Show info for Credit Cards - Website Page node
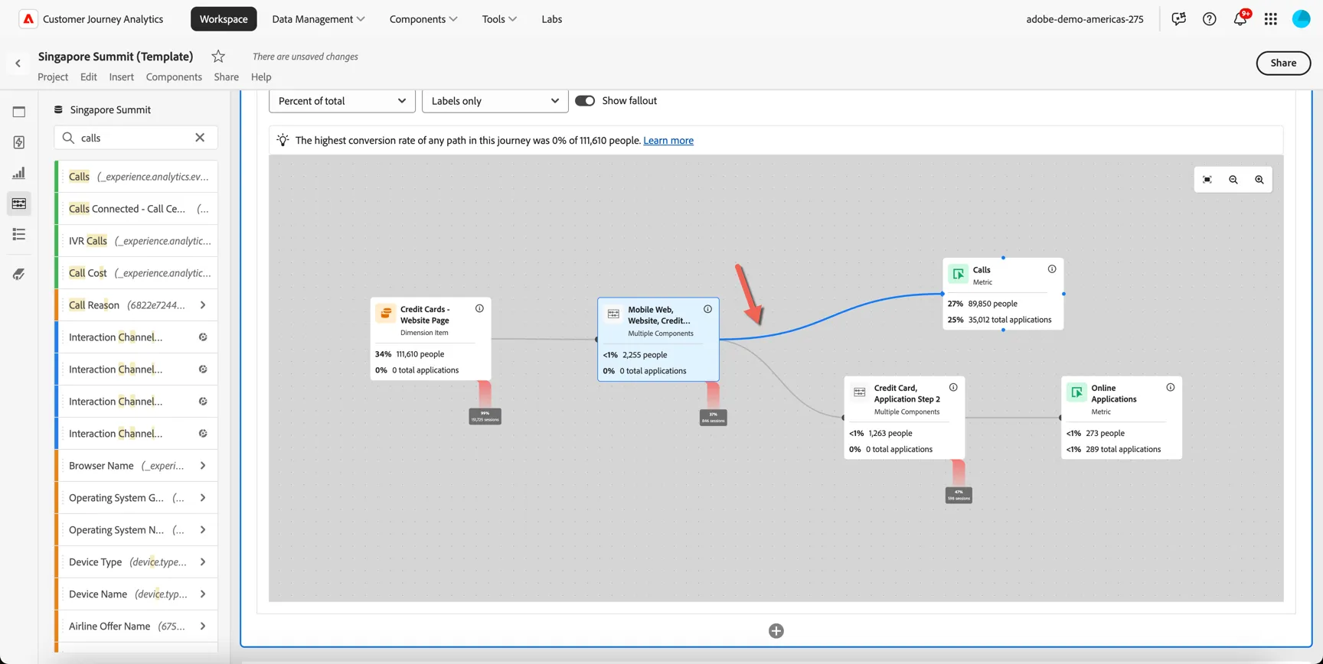 479,308
